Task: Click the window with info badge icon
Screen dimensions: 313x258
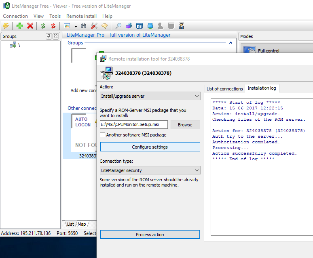Action: pyautogui.click(x=140, y=26)
